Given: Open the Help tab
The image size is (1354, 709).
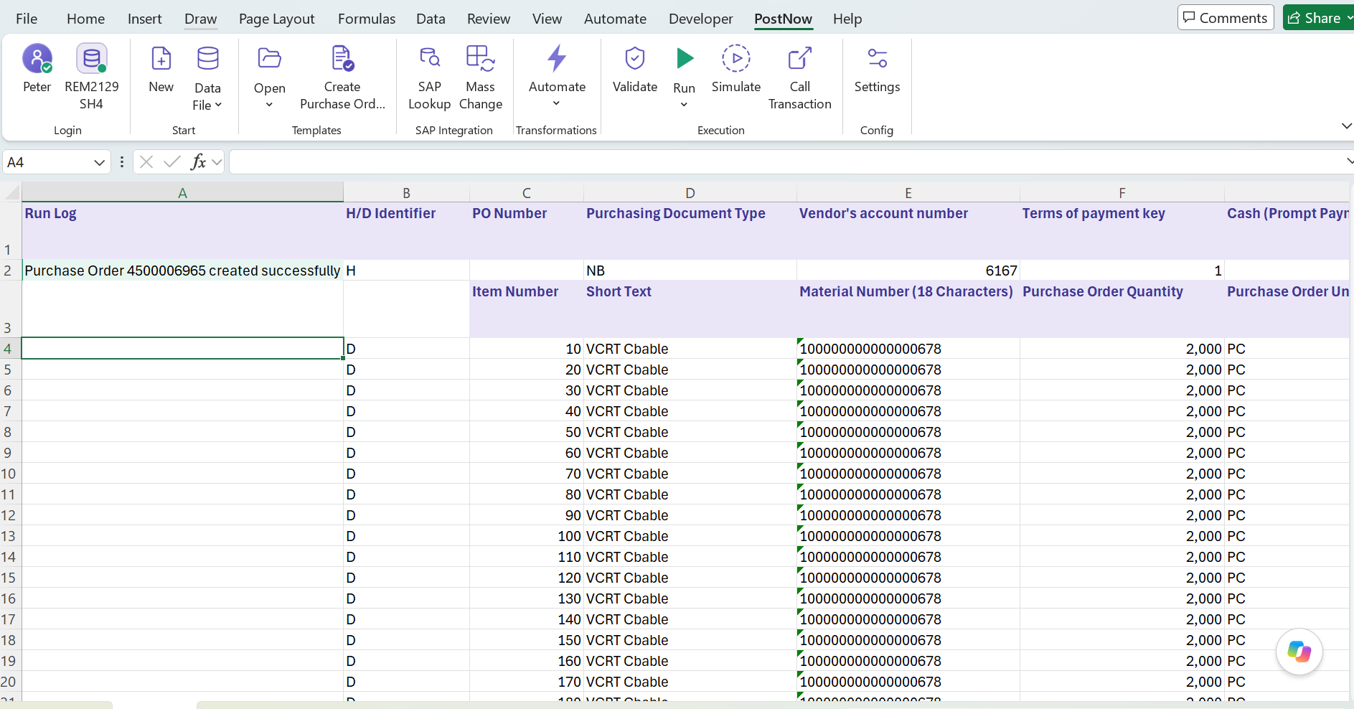Looking at the screenshot, I should [x=847, y=19].
